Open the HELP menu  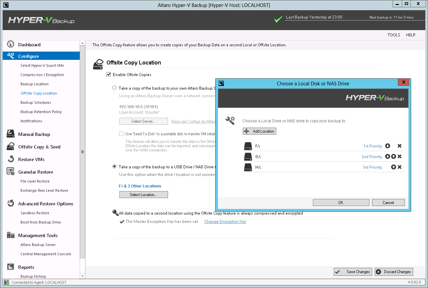click(x=411, y=35)
